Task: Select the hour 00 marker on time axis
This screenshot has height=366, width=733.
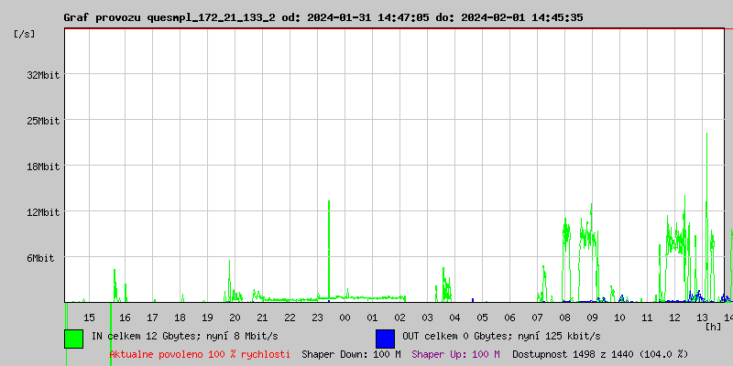Action: click(x=345, y=318)
